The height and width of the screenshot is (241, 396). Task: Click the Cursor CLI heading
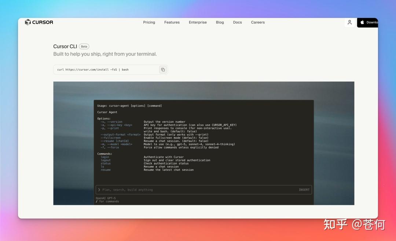(65, 46)
